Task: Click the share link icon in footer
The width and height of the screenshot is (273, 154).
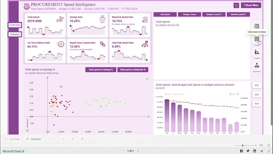Action: pos(262,151)
